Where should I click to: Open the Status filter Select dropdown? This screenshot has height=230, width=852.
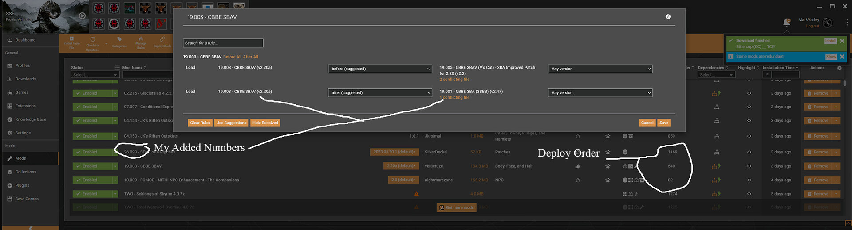coord(95,75)
